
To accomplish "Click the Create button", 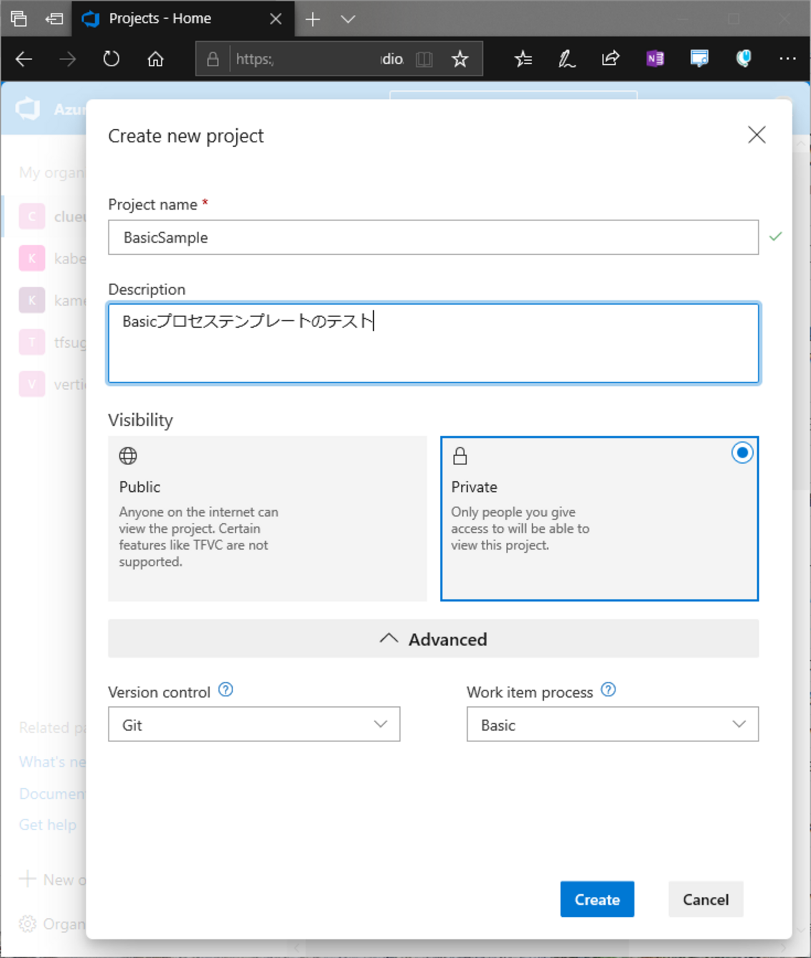I will [x=596, y=899].
